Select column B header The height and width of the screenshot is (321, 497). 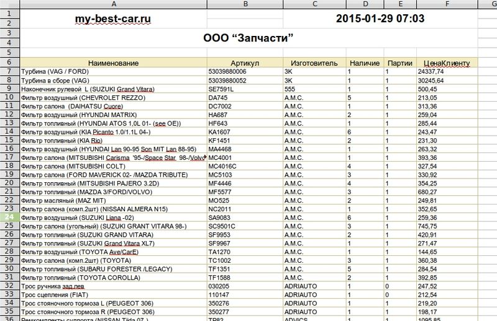(245, 4)
